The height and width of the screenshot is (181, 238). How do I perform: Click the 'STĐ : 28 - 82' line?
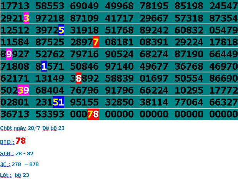pyautogui.click(x=17, y=154)
